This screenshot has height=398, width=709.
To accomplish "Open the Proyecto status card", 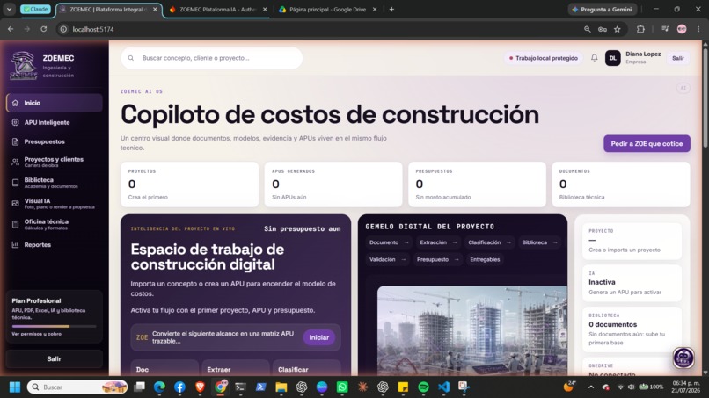I will (x=632, y=242).
